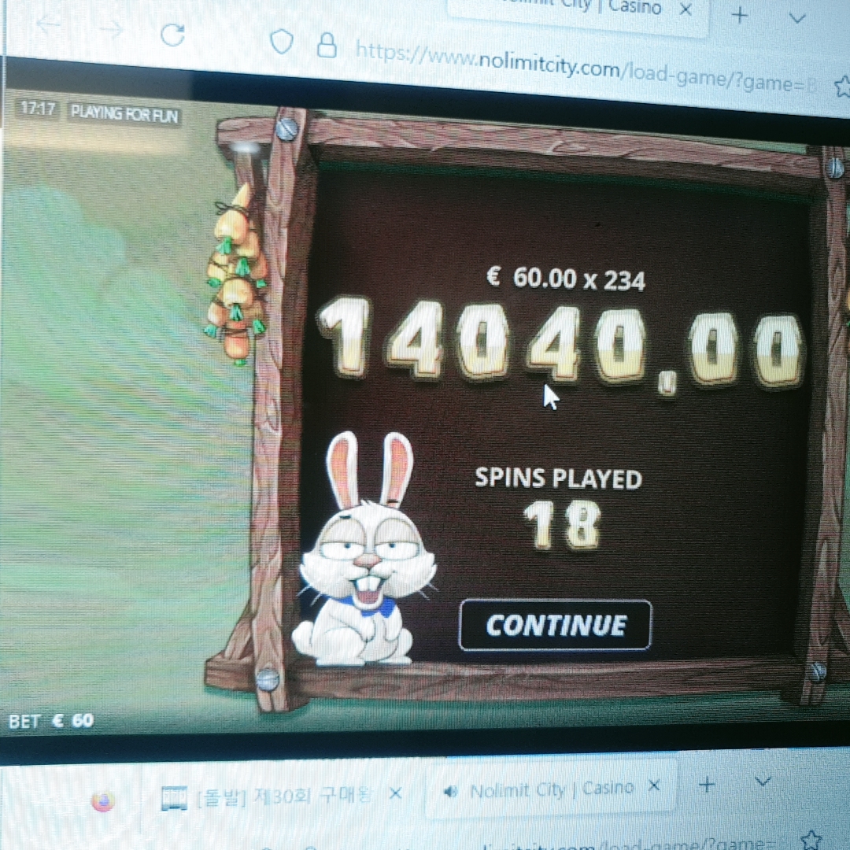Open a new tab in lower window
850x850 pixels.
point(706,785)
